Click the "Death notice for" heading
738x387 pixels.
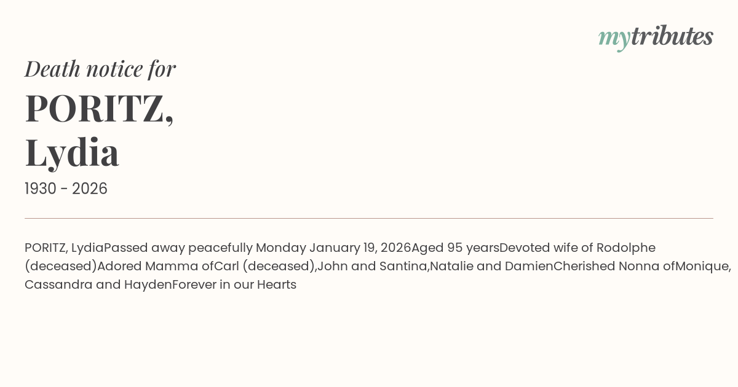coord(100,69)
